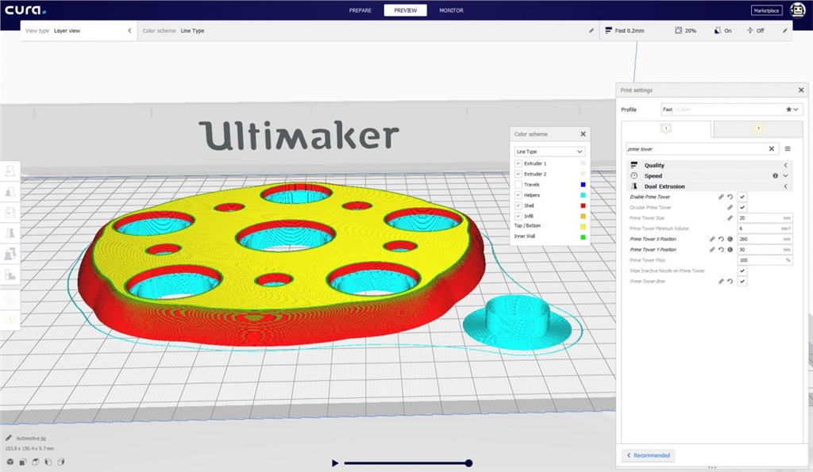Uncheck Wipe Inactive Nozzle on Prime Tower
Image resolution: width=813 pixels, height=472 pixels.
(x=742, y=271)
